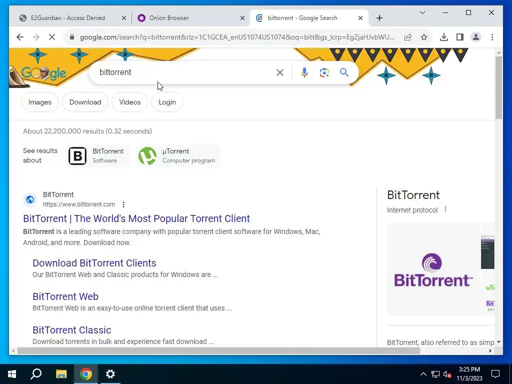Select the Download filter chip
The width and height of the screenshot is (512, 384).
click(x=85, y=102)
